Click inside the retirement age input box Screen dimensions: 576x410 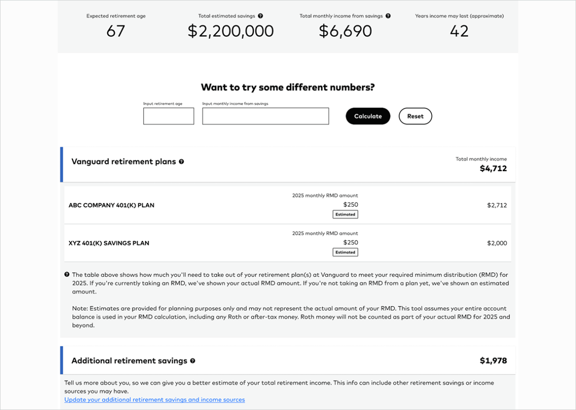[x=168, y=116]
